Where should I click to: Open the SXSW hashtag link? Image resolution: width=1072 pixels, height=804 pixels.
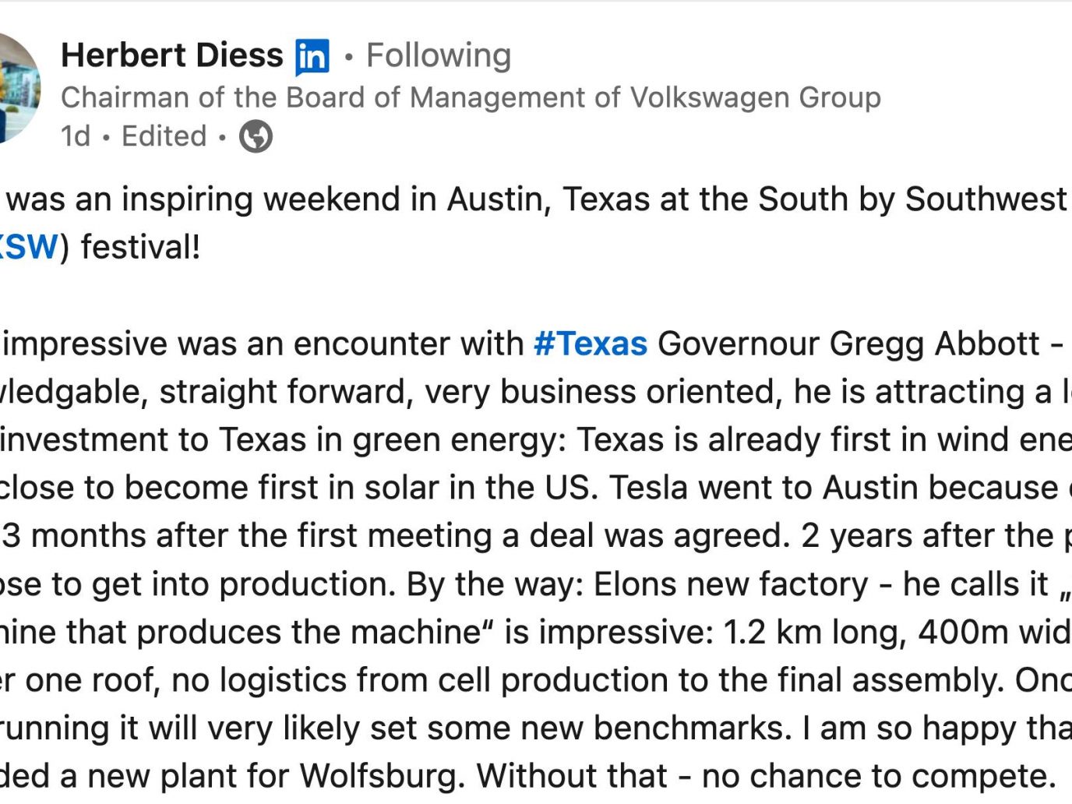29,247
